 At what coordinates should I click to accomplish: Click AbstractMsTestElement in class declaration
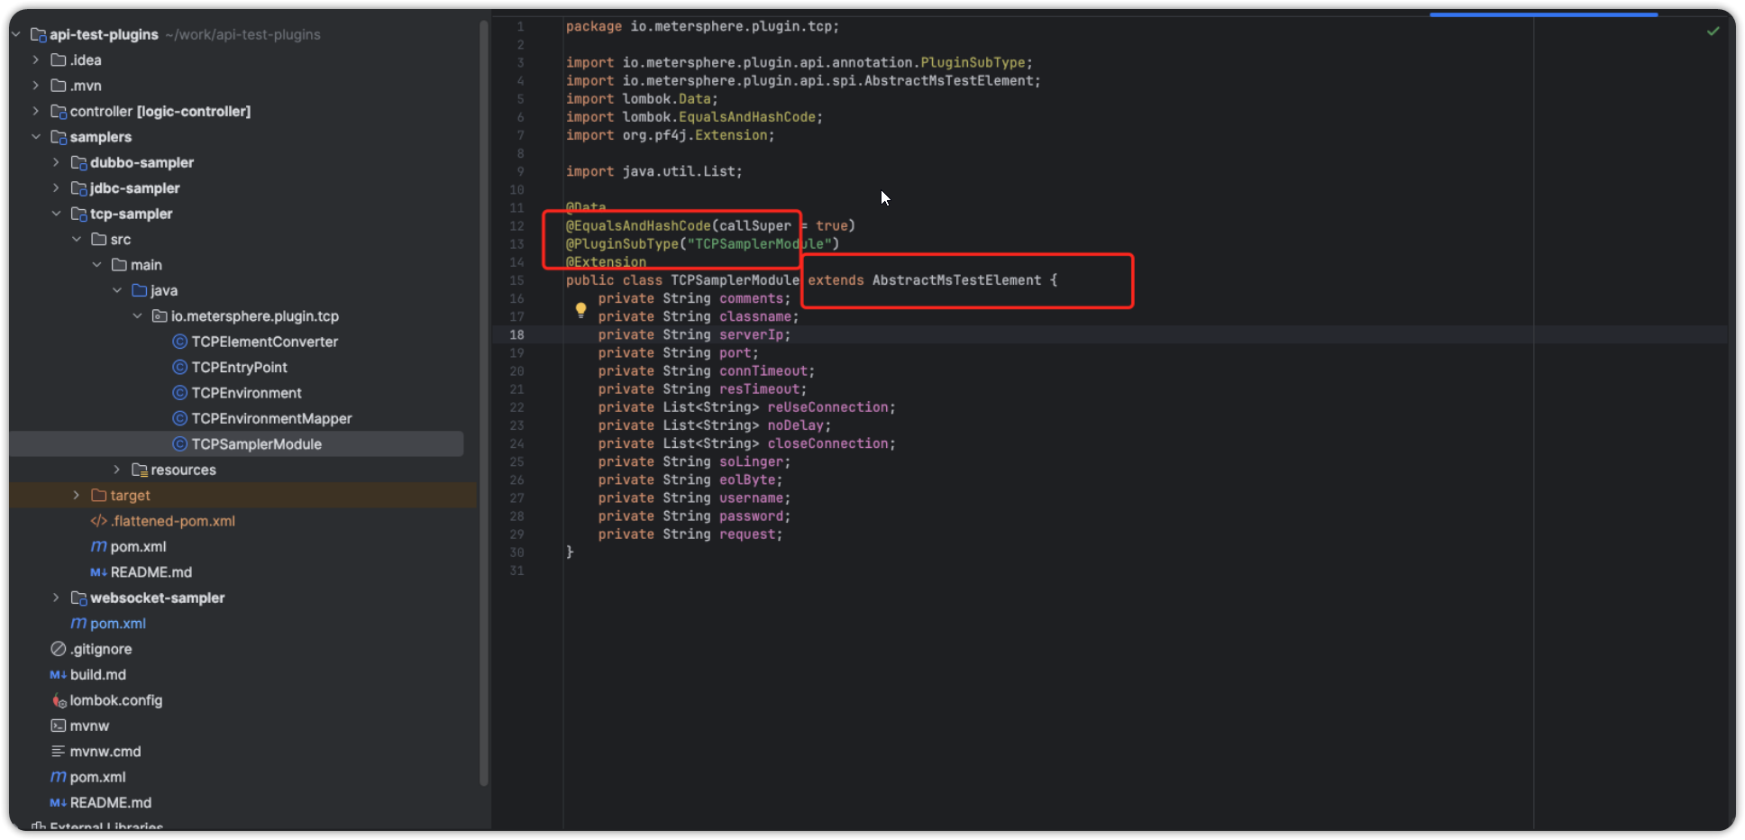click(x=956, y=280)
